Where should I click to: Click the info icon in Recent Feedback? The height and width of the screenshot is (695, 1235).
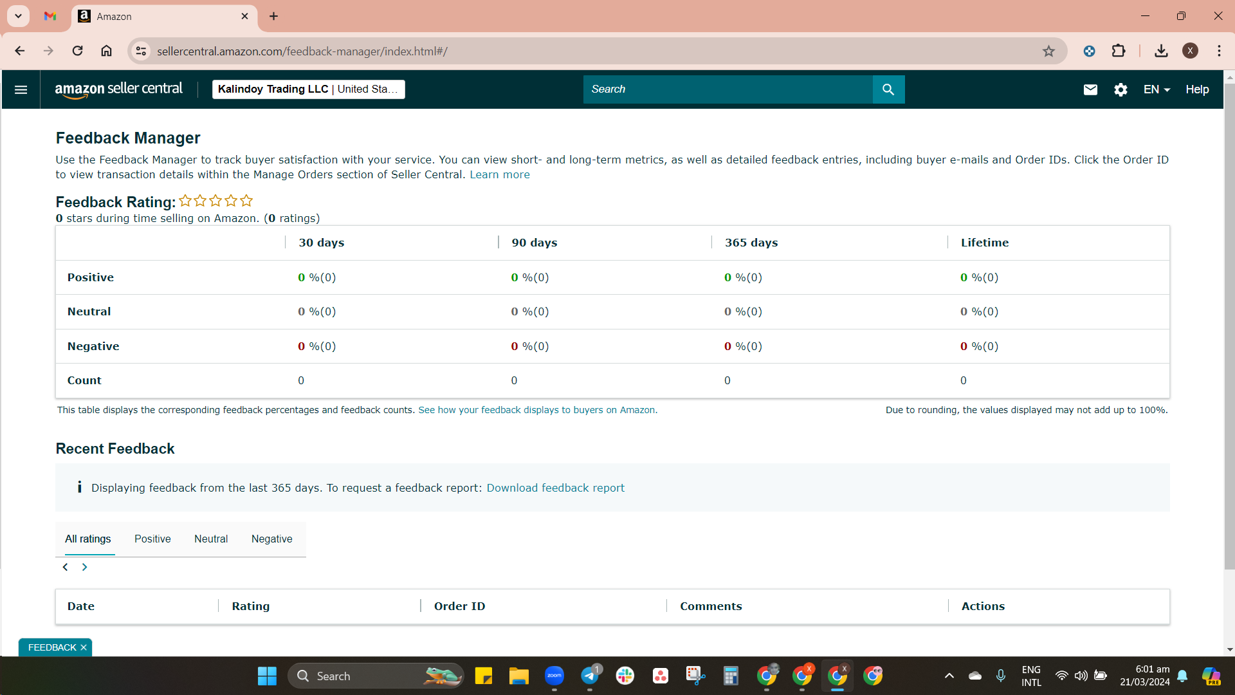tap(79, 487)
